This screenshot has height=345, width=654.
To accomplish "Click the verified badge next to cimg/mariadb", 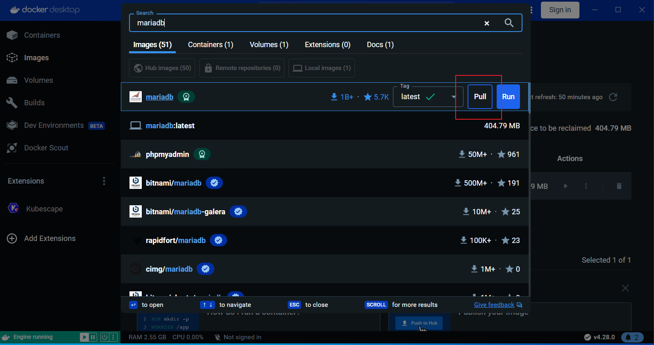I will click(205, 269).
